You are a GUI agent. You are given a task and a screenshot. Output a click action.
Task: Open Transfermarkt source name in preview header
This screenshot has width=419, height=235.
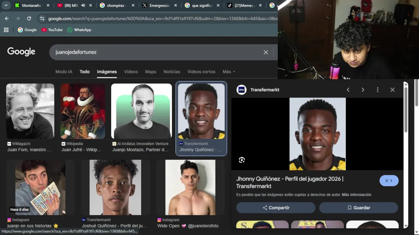[x=265, y=90]
